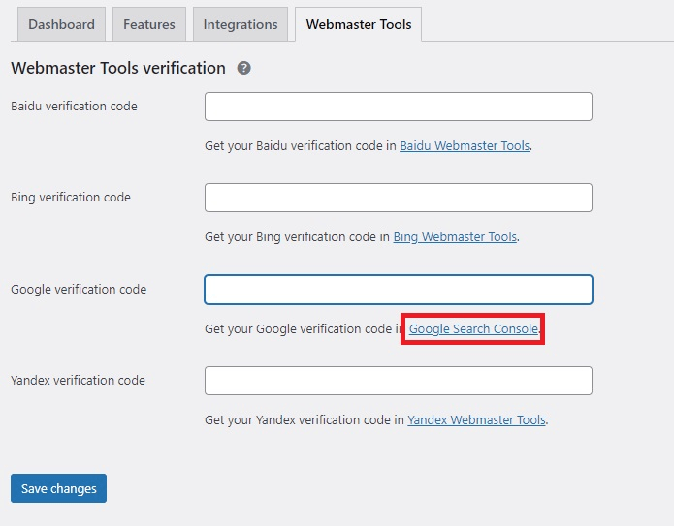Click the 'Baidu verification code' label
Image resolution: width=674 pixels, height=526 pixels.
[74, 107]
